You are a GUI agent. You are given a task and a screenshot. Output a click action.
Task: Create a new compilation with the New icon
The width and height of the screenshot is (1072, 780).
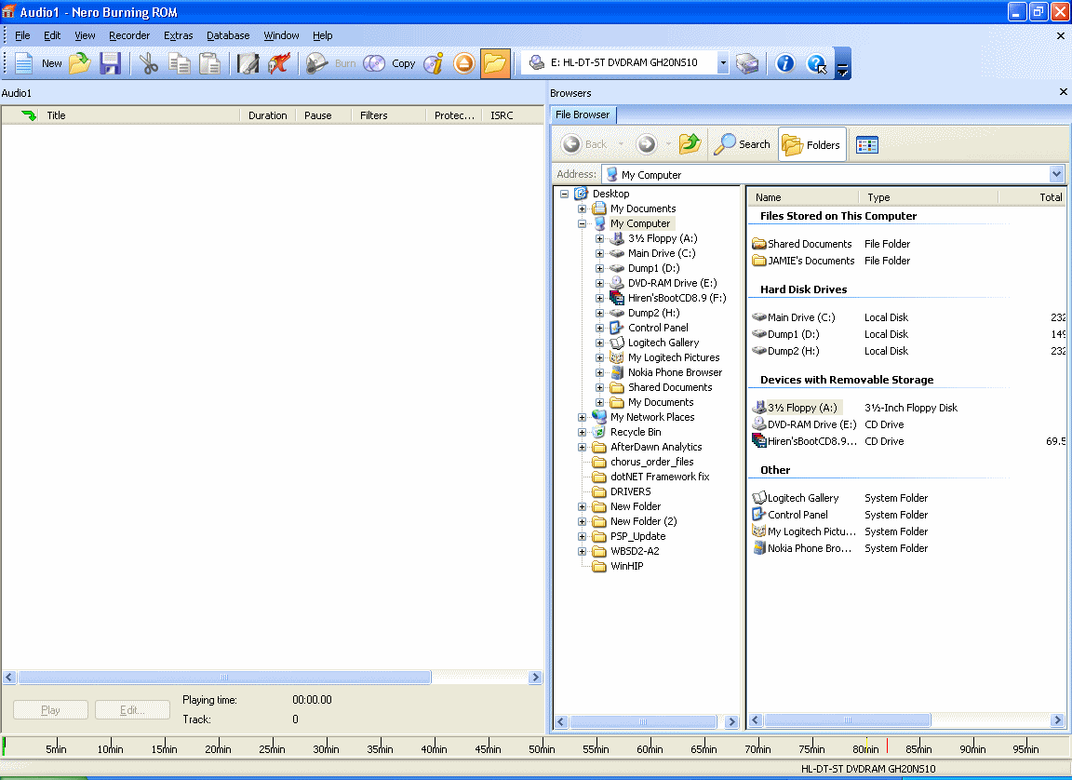[x=24, y=63]
